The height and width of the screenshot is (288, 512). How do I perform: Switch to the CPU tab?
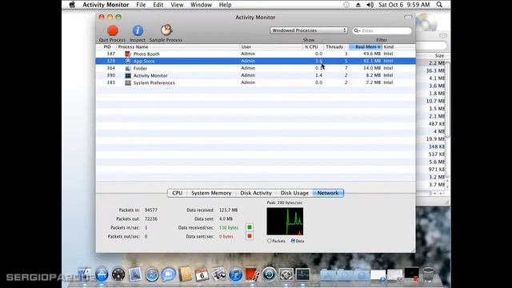pyautogui.click(x=178, y=193)
